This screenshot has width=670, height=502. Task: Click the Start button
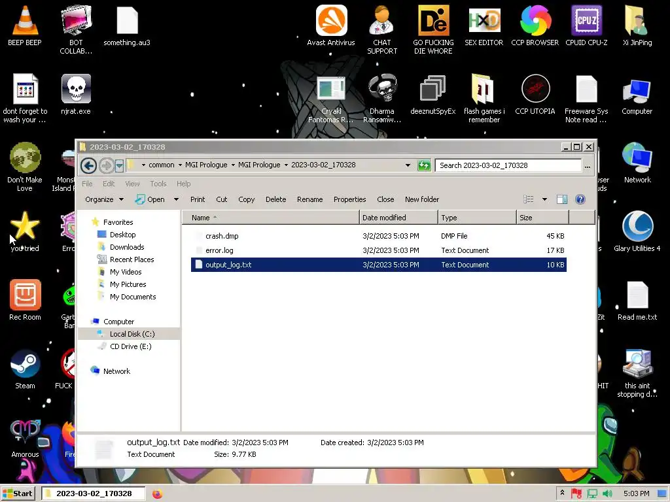(x=18, y=494)
